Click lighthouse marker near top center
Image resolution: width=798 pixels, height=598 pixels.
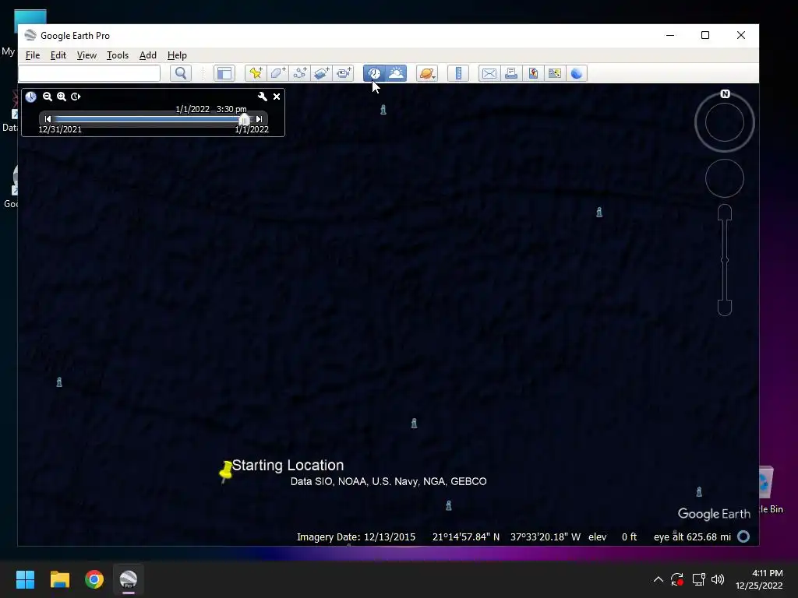pos(383,109)
